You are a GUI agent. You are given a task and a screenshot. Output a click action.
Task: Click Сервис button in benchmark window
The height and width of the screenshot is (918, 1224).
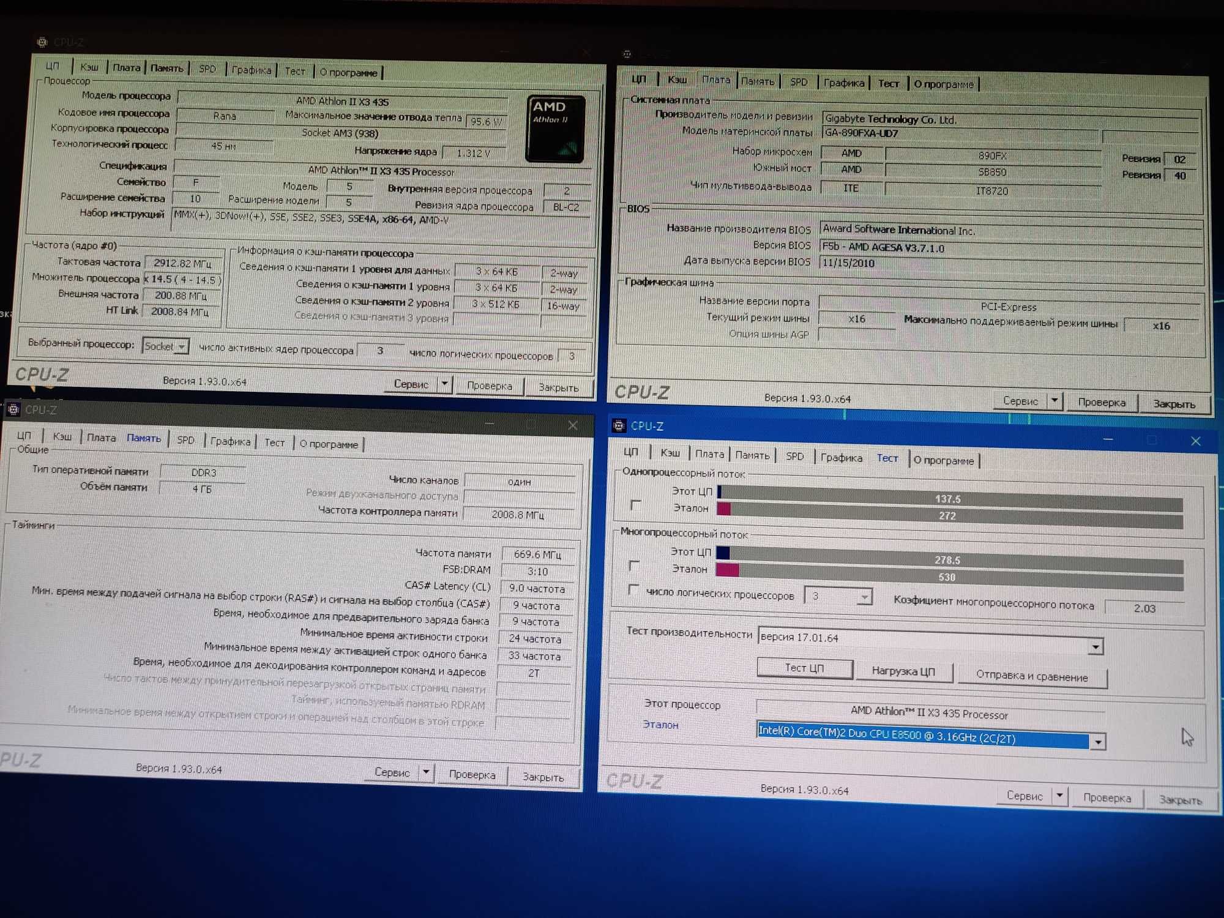1024,795
